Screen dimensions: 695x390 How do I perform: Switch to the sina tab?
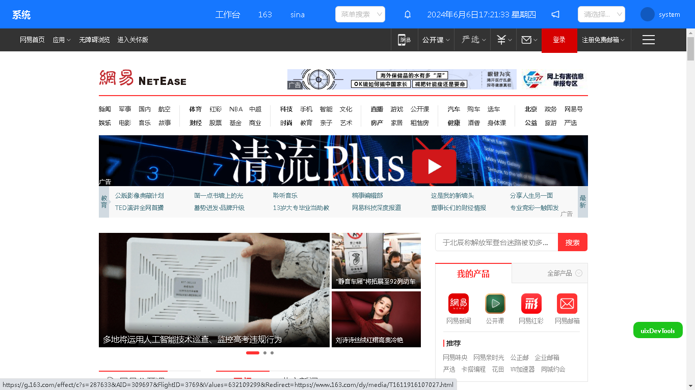coord(298,14)
